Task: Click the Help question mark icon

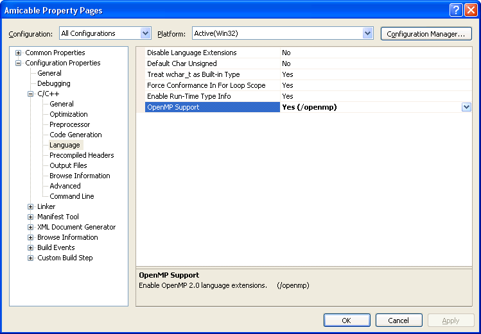Action: tap(455, 10)
